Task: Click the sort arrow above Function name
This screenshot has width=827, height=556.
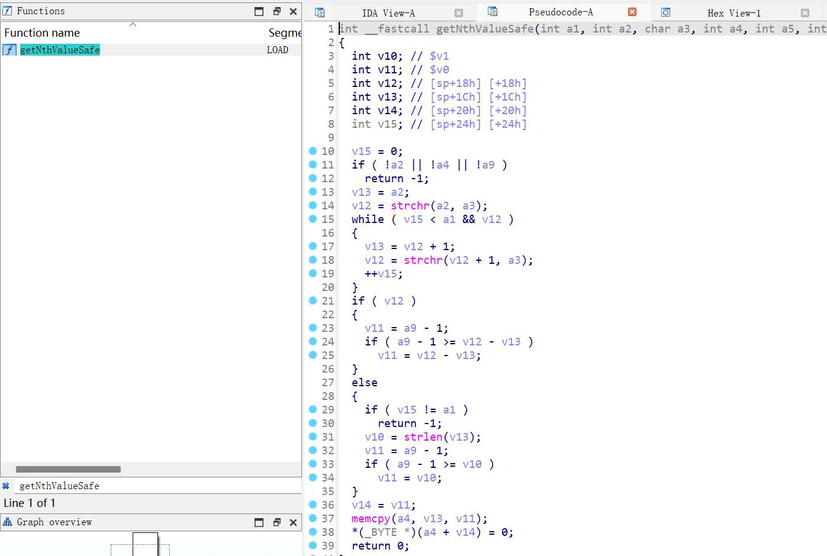Action: tap(133, 24)
